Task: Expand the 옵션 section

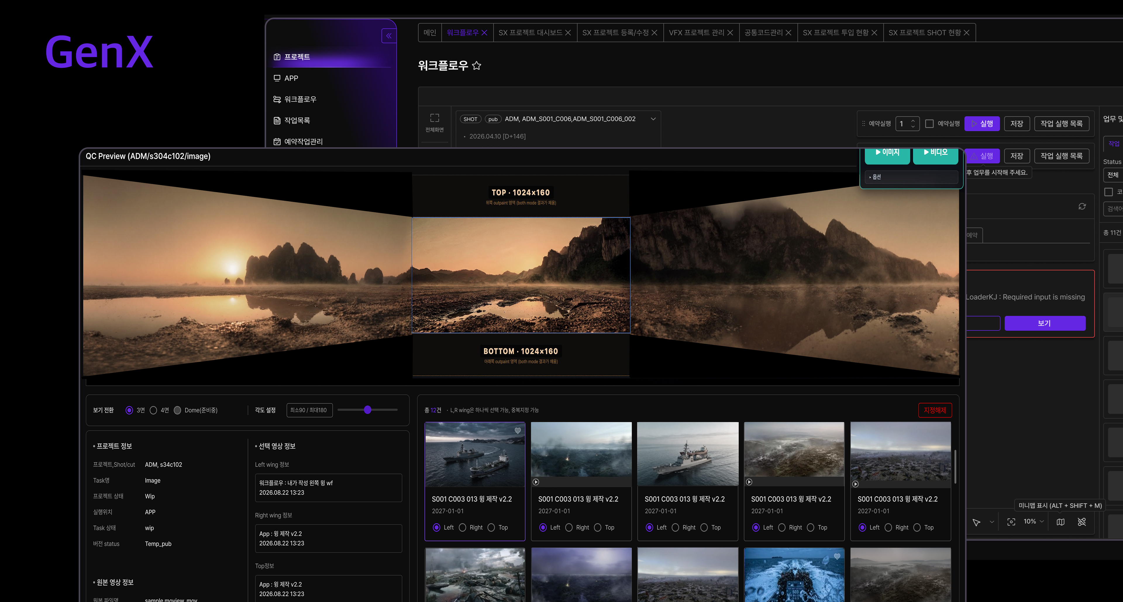Action: click(x=911, y=177)
